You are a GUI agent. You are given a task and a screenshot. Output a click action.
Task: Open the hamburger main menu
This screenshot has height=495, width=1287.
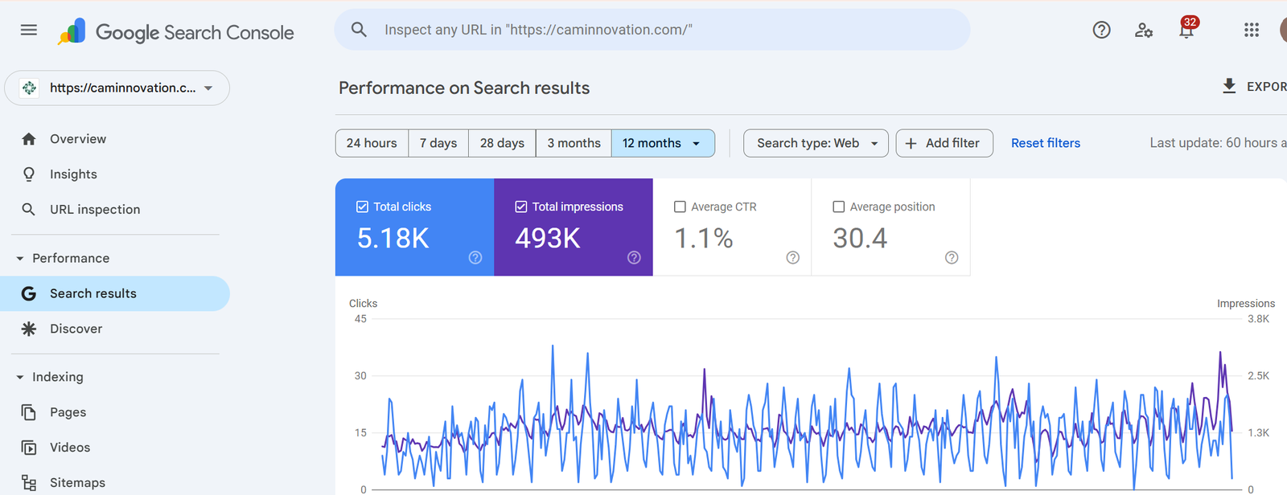click(29, 31)
